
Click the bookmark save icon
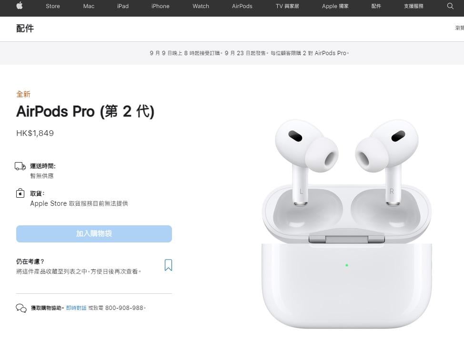[168, 265]
